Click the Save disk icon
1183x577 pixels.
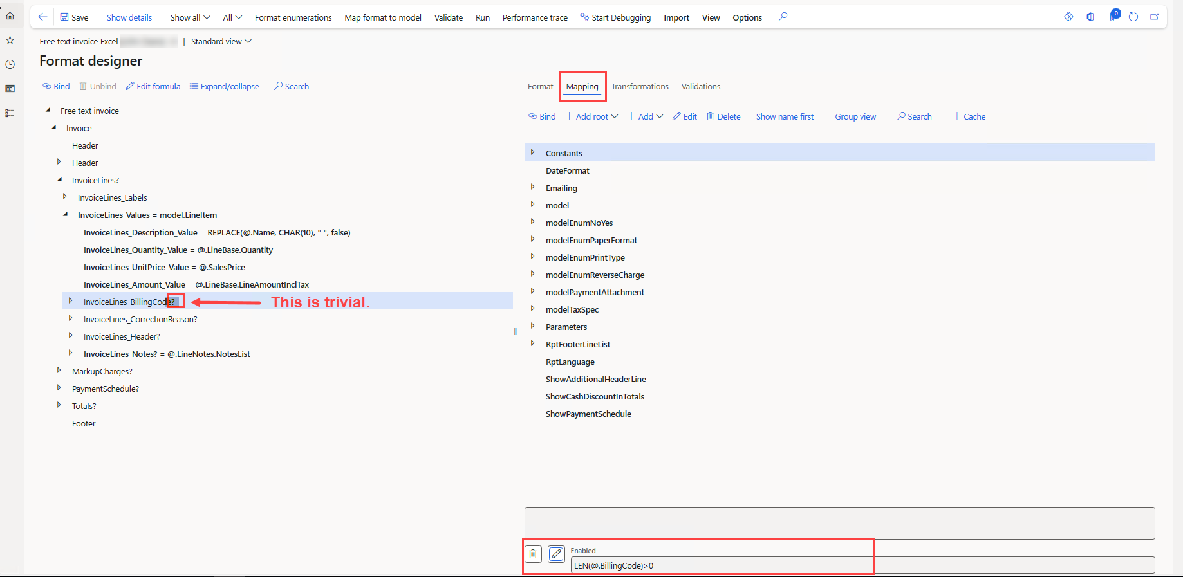64,17
